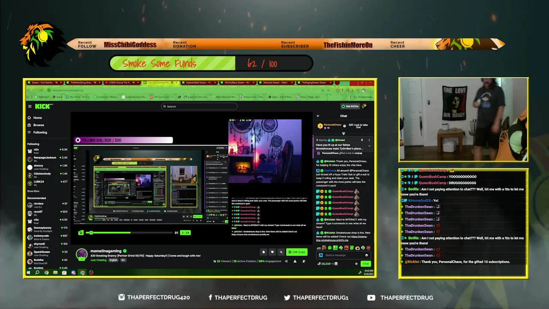The width and height of the screenshot is (549, 309).
Task: Click the icon left of Gift Subs
Action: [281, 252]
